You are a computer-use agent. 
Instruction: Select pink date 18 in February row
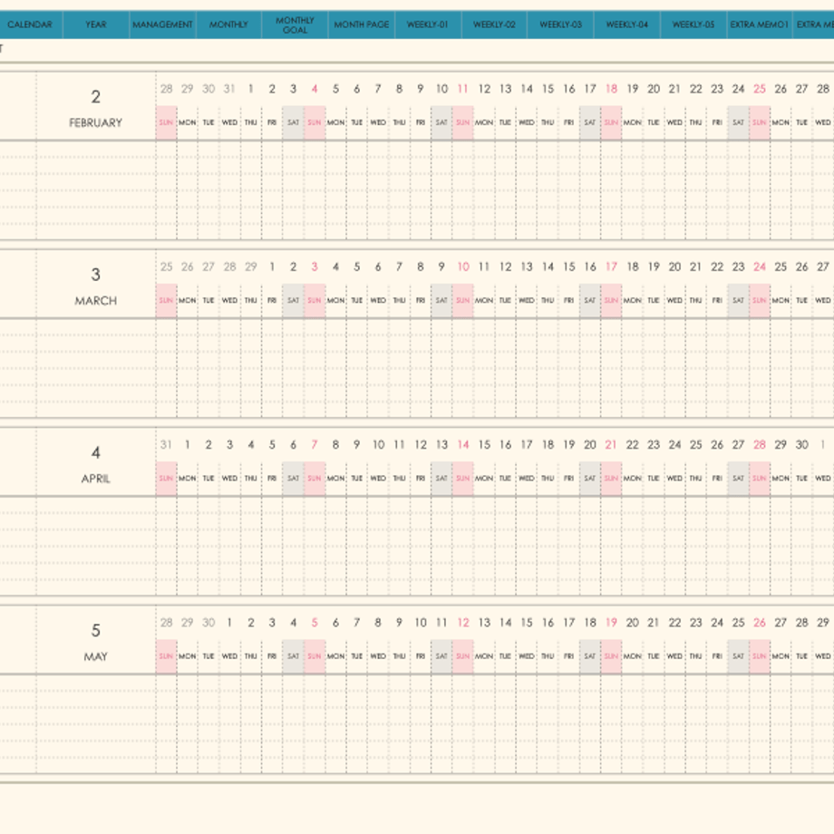611,89
